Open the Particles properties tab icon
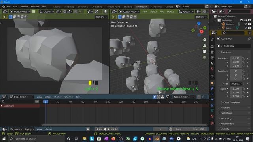This screenshot has height=142, width=253. click(x=212, y=94)
